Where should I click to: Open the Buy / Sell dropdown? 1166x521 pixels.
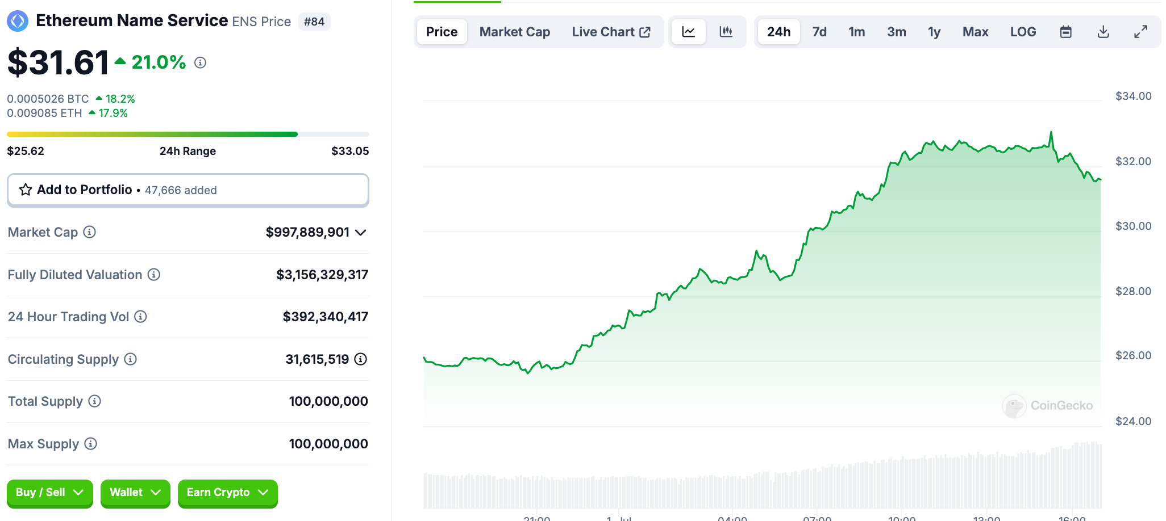[x=49, y=493]
